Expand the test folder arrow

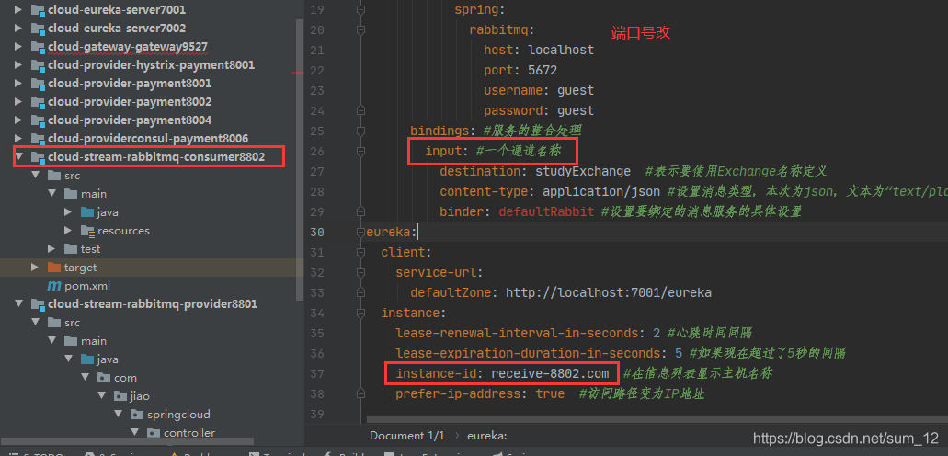[x=51, y=249]
